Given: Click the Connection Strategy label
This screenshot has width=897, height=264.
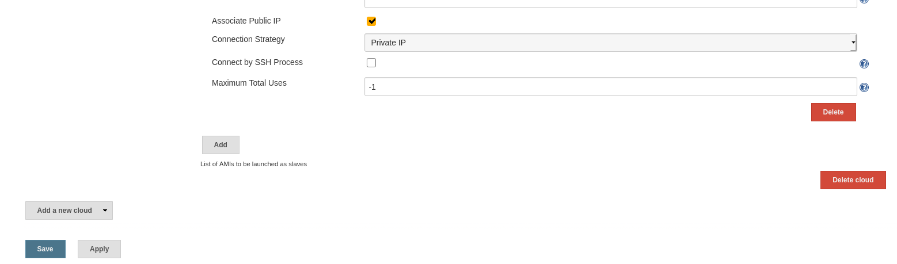Looking at the screenshot, I should [248, 39].
